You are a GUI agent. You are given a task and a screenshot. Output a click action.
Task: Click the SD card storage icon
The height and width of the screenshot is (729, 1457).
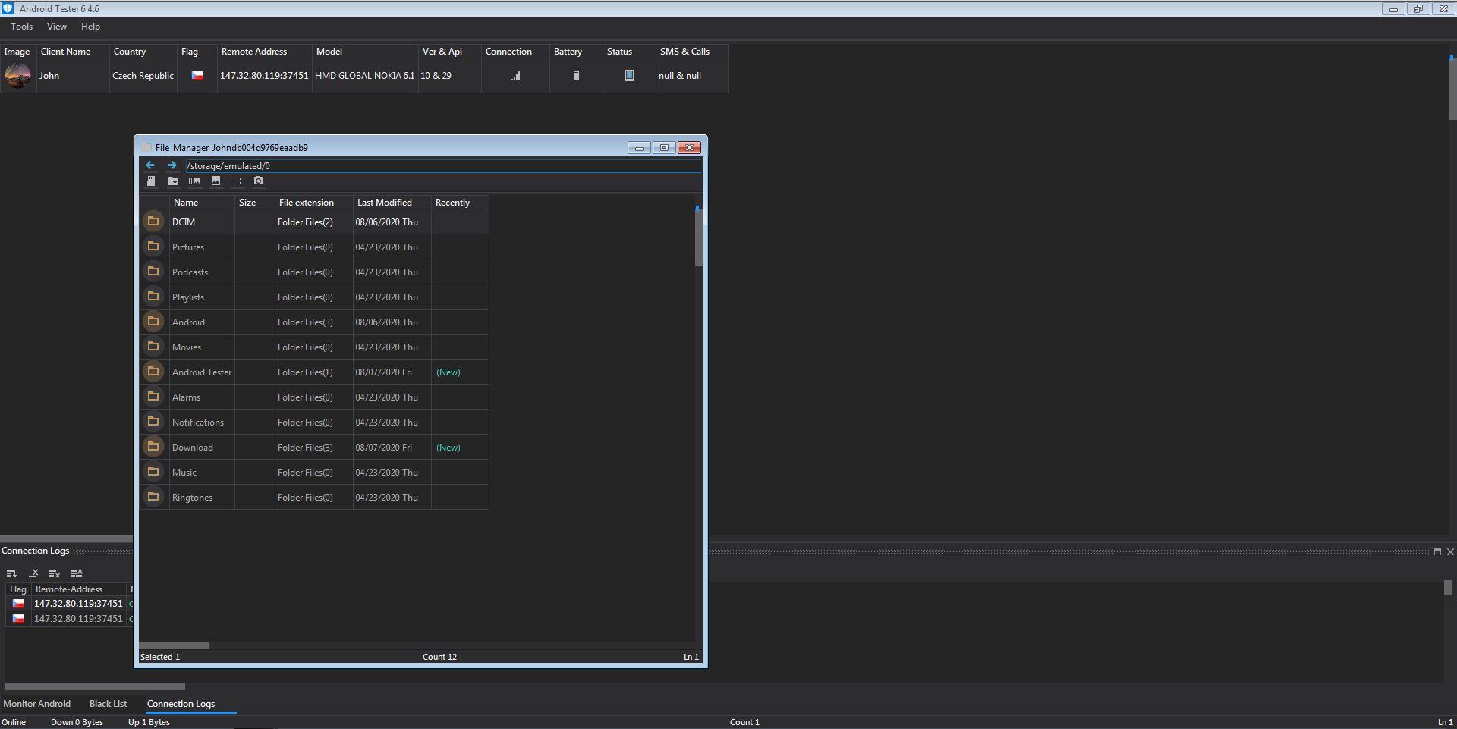pos(151,181)
